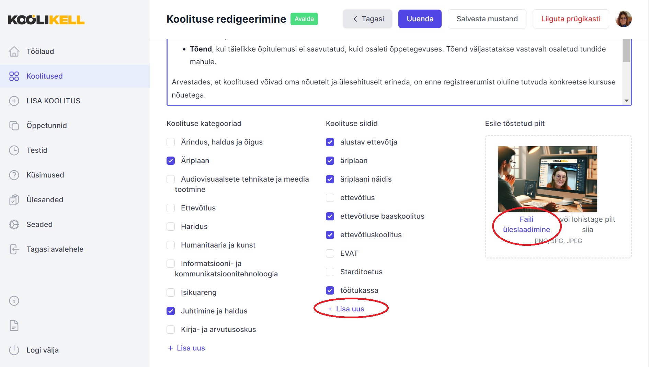The image size is (649, 367).
Task: Uncheck the Äriplaan category checkbox
Action: pyautogui.click(x=171, y=161)
